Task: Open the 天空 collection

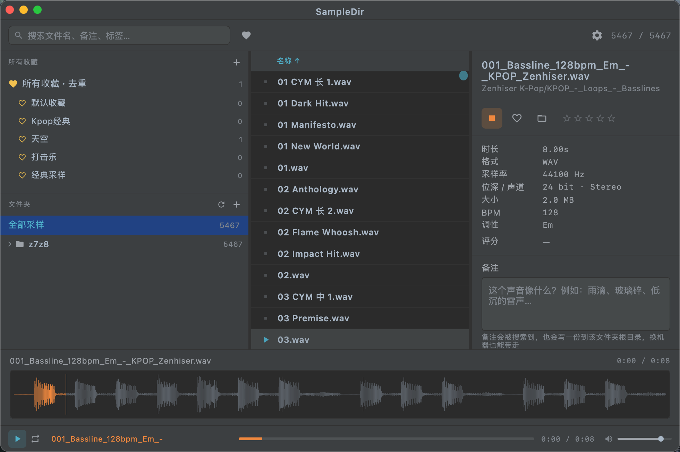Action: pos(124,139)
